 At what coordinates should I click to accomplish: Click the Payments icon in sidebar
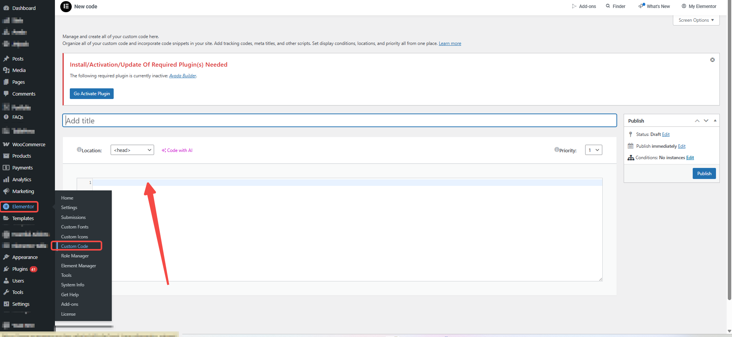(6, 168)
